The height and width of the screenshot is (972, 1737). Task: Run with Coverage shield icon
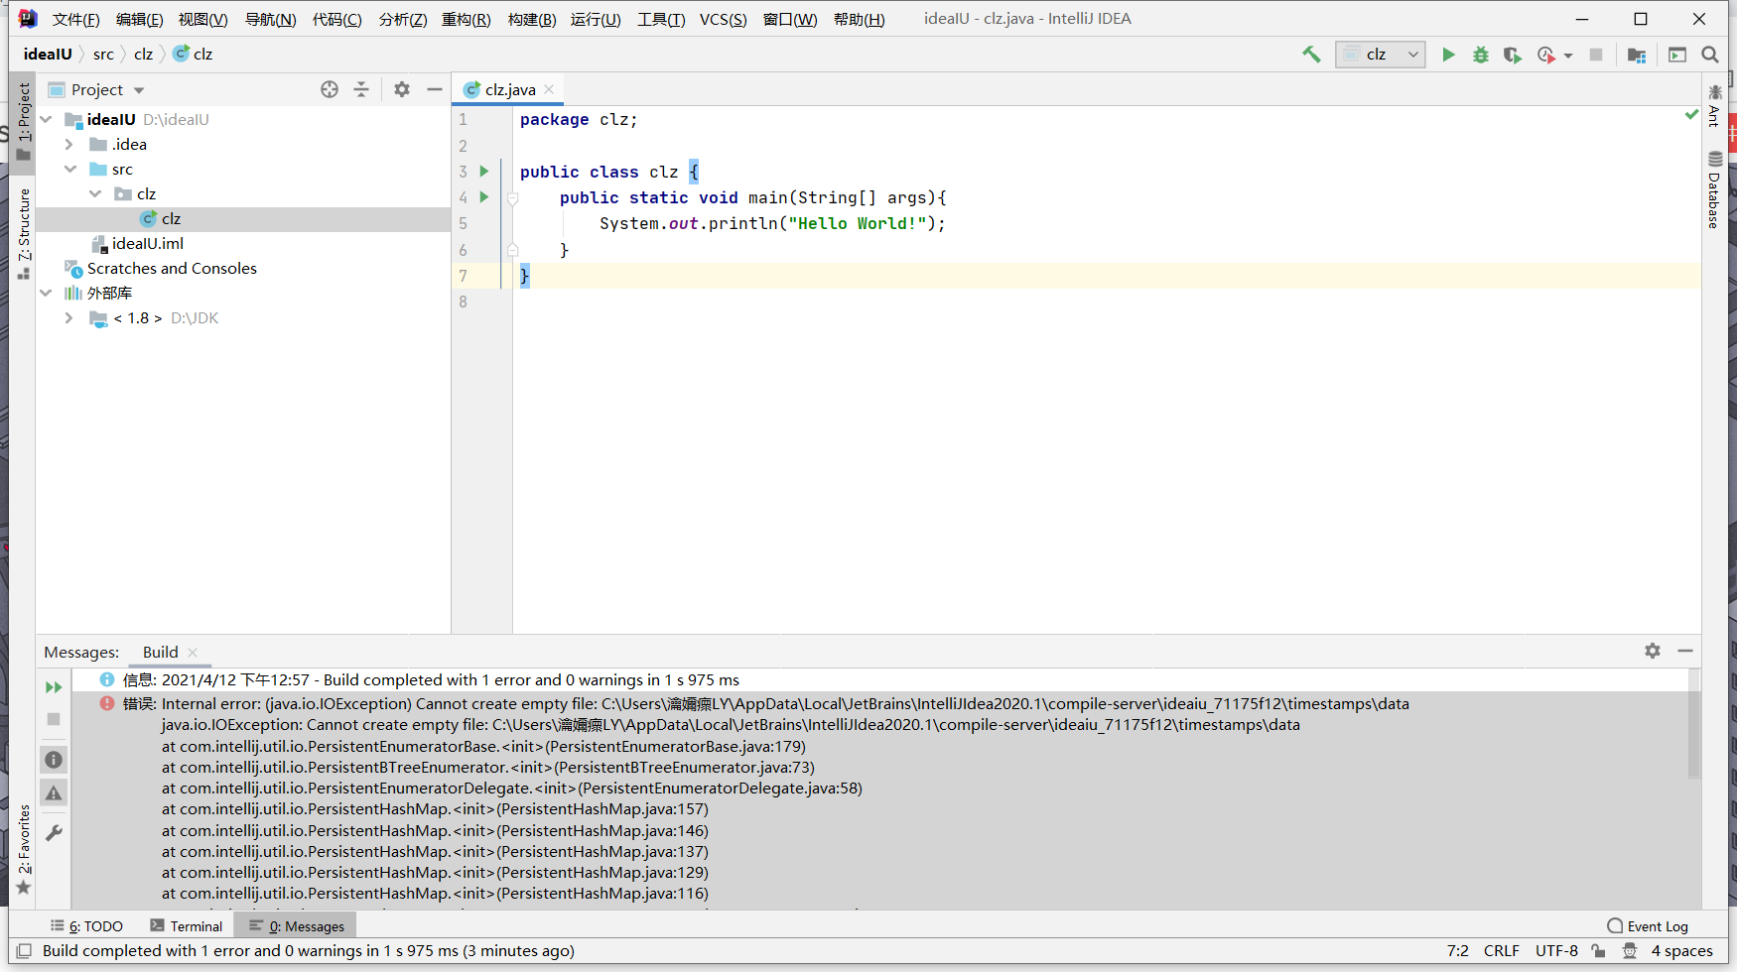[1512, 55]
